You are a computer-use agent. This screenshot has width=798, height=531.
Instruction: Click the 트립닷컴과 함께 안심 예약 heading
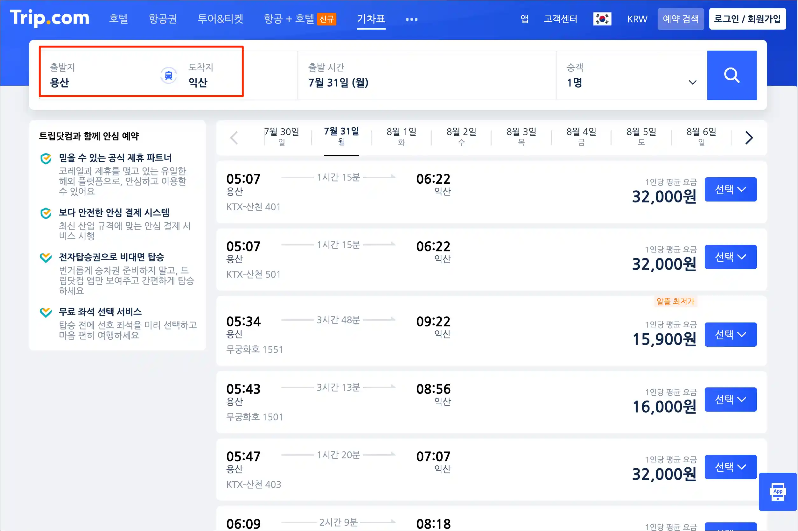click(x=89, y=136)
